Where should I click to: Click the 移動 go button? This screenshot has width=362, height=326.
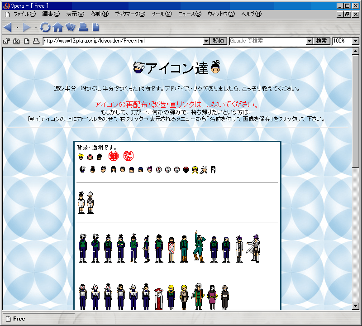pyautogui.click(x=219, y=41)
